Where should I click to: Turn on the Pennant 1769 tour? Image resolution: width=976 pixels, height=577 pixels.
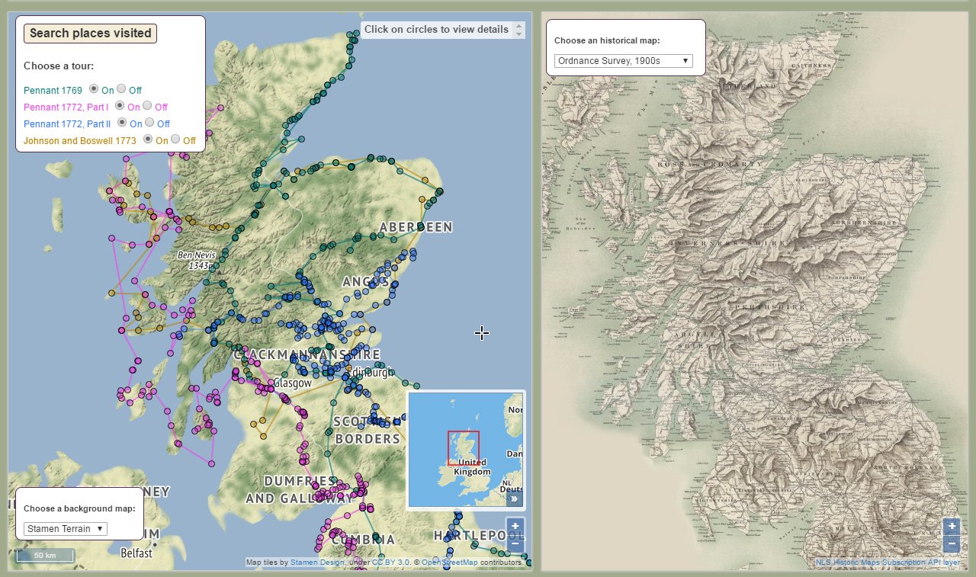pyautogui.click(x=94, y=89)
